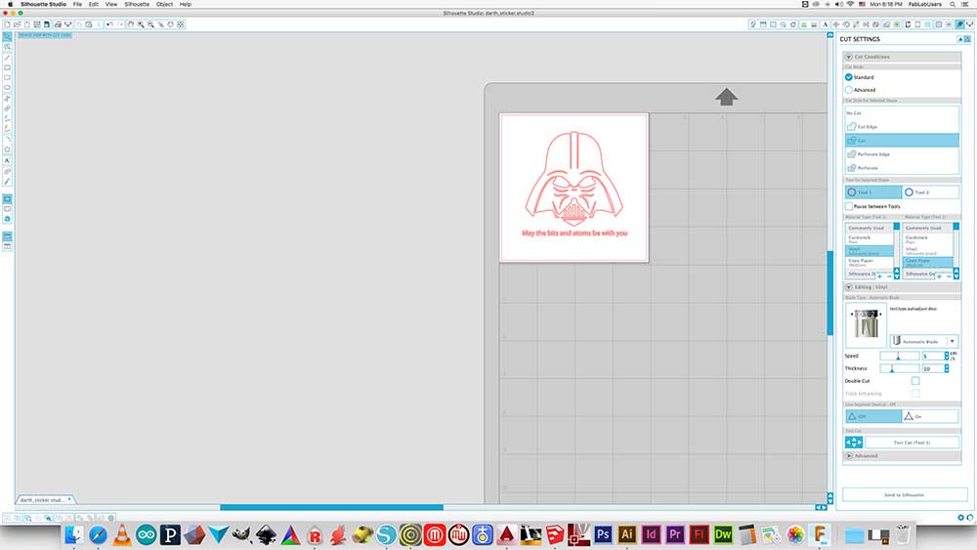Turn Line Segment Overcut Off
This screenshot has height=550, width=977.
point(872,416)
